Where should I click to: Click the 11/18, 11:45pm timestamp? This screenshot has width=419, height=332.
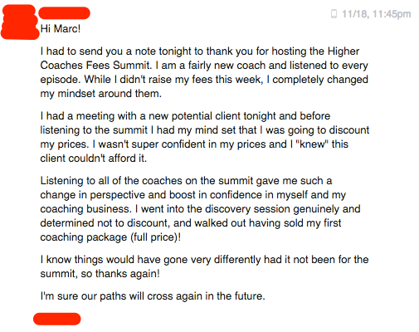(x=377, y=14)
